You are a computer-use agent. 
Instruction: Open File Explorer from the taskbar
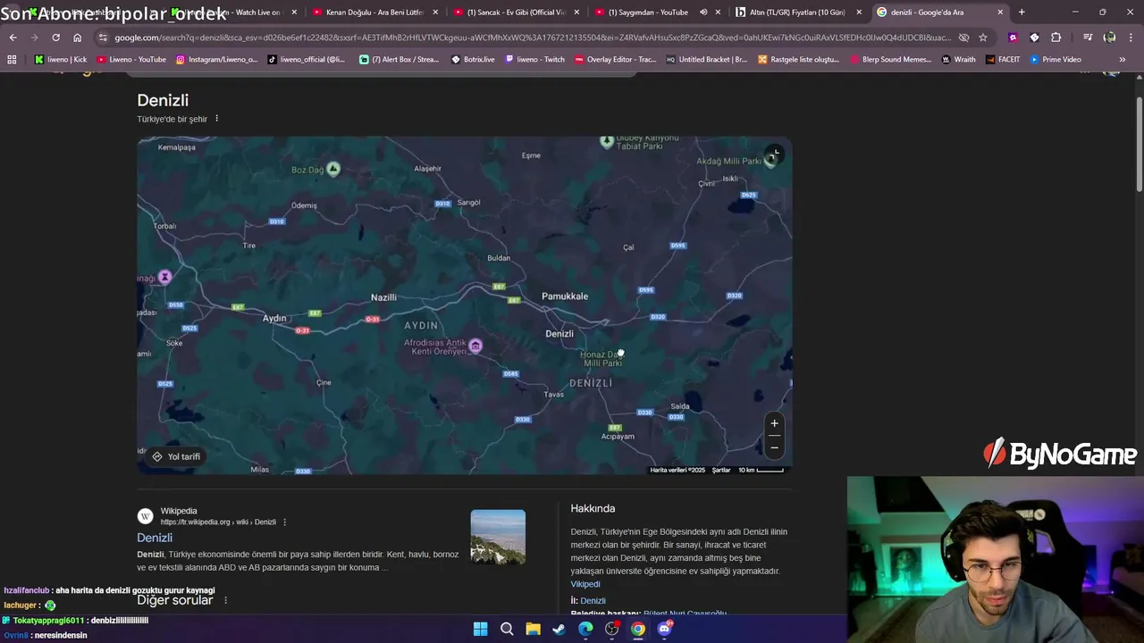(533, 629)
